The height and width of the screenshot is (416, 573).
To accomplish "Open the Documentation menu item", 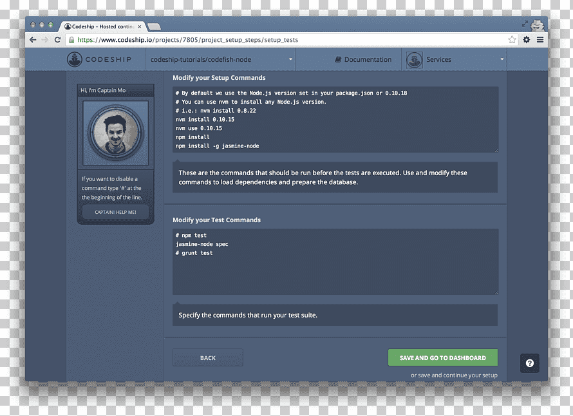I will pyautogui.click(x=363, y=60).
